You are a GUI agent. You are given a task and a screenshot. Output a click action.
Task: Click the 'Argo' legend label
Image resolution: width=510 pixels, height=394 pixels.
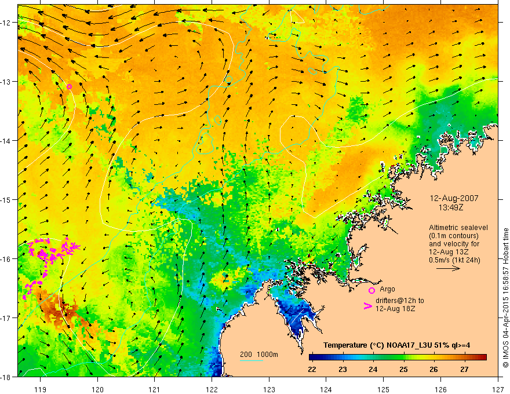(x=387, y=289)
